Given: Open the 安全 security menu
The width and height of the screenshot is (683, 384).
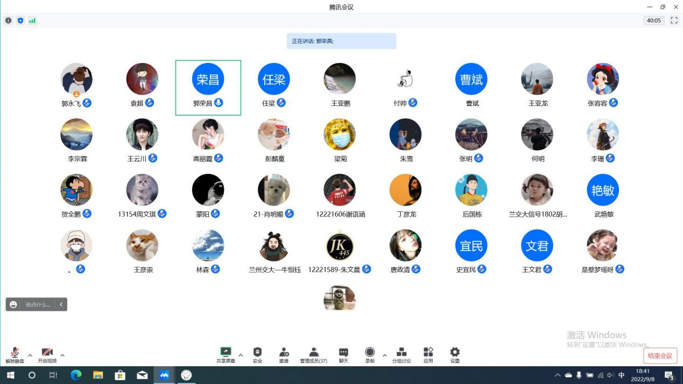Looking at the screenshot, I should pos(257,355).
